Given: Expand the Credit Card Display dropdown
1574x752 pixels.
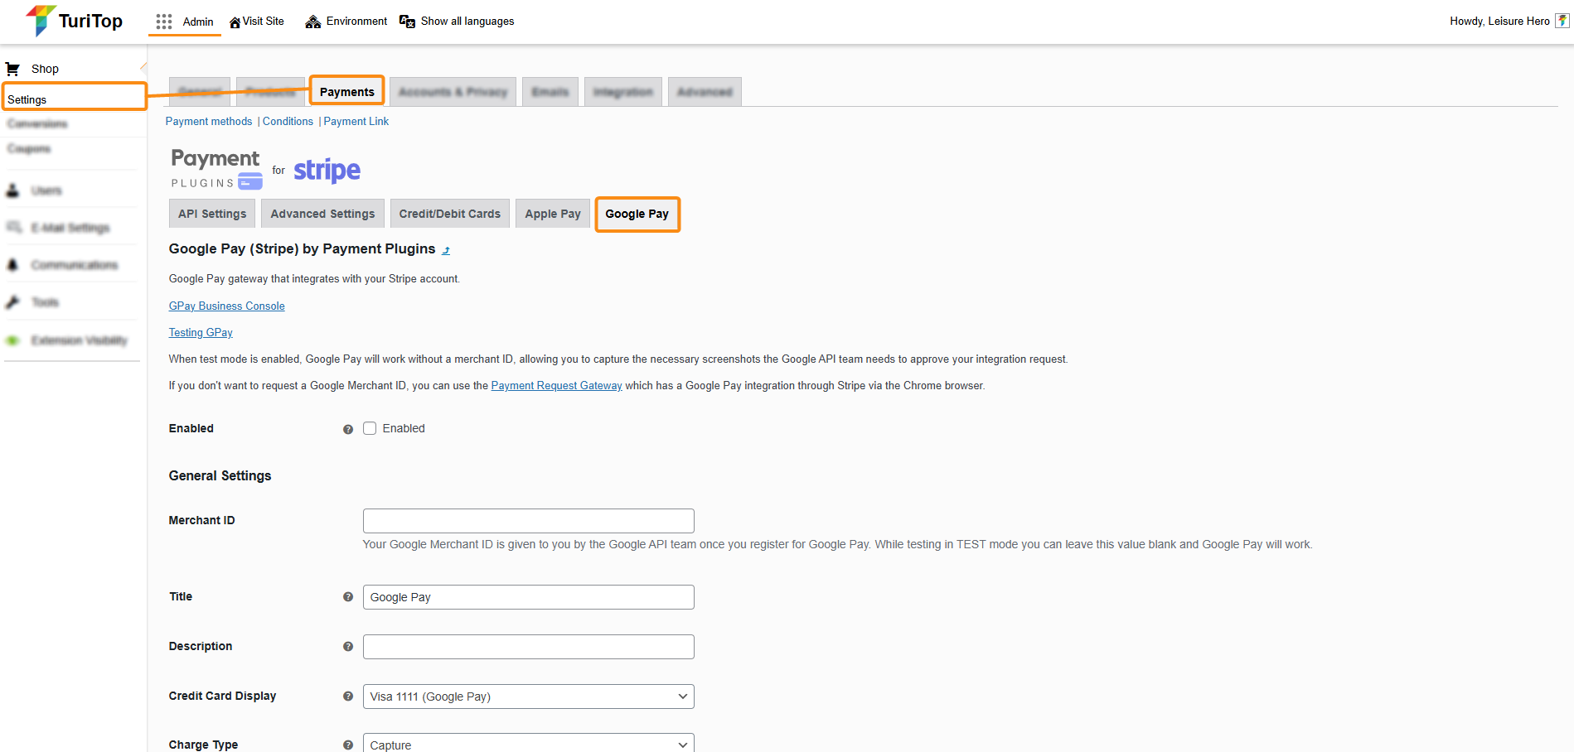Looking at the screenshot, I should (528, 697).
